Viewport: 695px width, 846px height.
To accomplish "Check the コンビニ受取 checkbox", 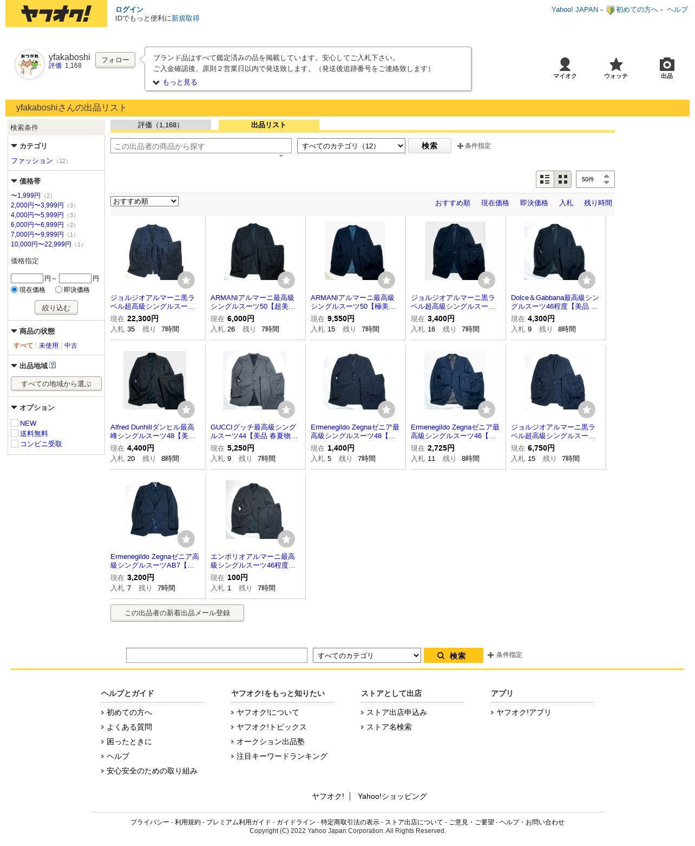I will [15, 444].
